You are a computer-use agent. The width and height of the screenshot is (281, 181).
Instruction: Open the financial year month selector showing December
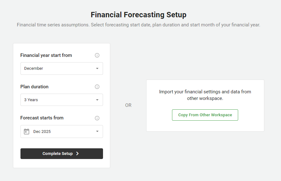(62, 69)
